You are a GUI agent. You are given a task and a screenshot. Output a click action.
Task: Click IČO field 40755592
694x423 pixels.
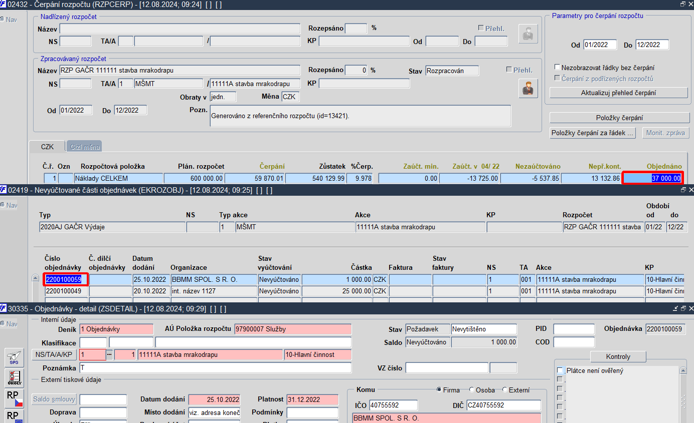394,405
